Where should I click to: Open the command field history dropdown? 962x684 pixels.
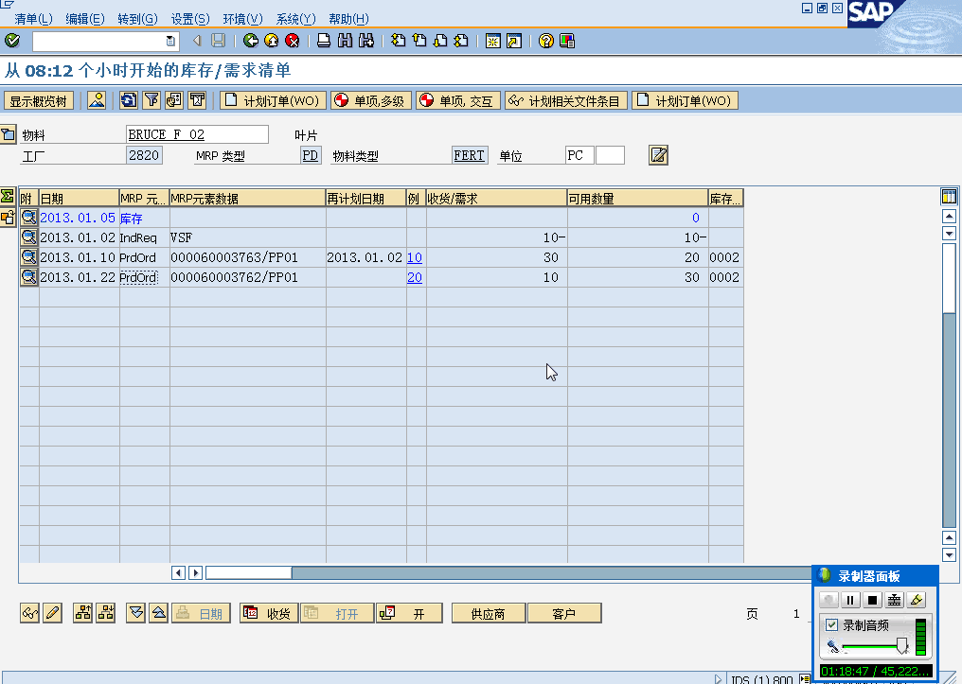(170, 41)
